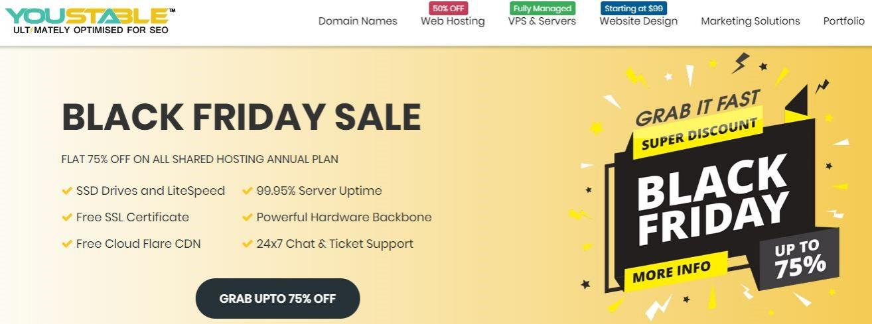Screen dimensions: 872x324
Task: Click the green Fully Managed badge
Action: point(542,9)
